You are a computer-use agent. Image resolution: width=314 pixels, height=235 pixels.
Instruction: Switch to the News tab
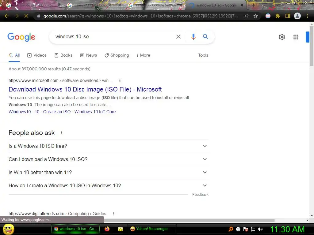click(x=89, y=55)
